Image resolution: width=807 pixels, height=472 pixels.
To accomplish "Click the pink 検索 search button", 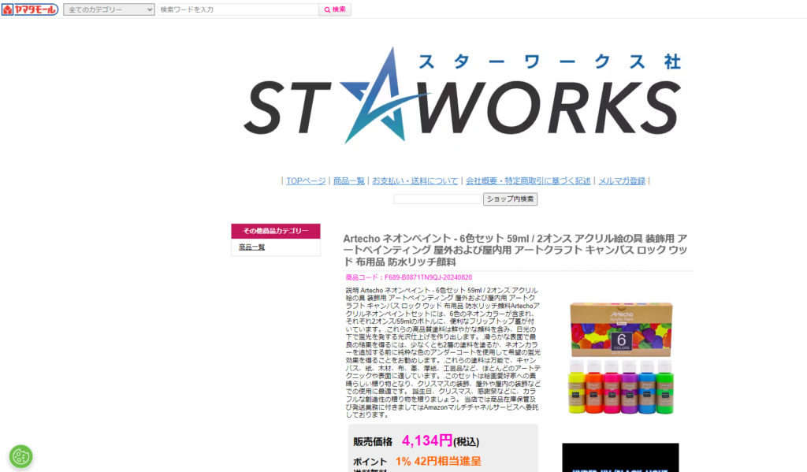I will [335, 9].
